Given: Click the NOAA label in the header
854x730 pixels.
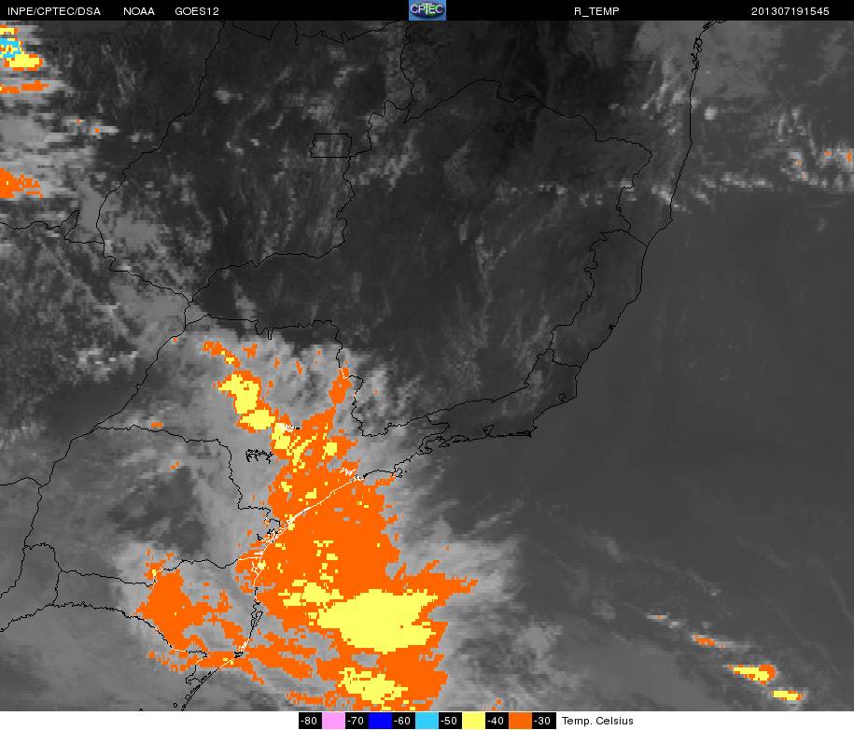Looking at the screenshot, I should click(x=139, y=11).
